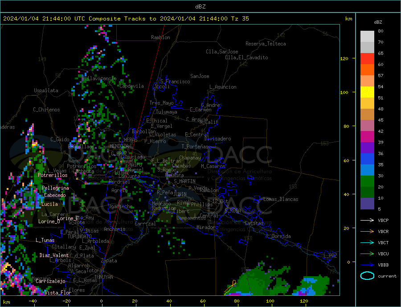Click the 'Clla.El_Cavadito' place label
Screen dimensions: 401x307
pyautogui.click(x=246, y=57)
